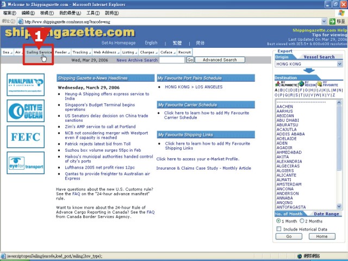Open the FEFC banner
This screenshot has height=261, width=348.
(x=26, y=136)
